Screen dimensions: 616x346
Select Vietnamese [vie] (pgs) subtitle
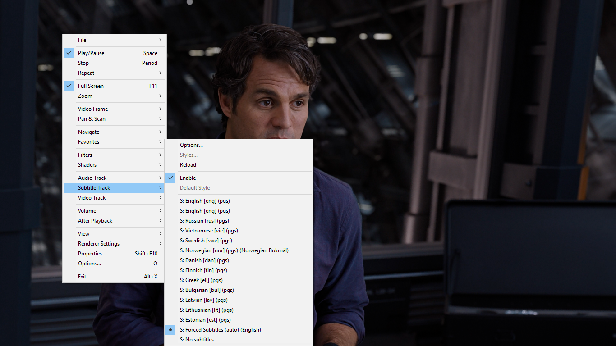pyautogui.click(x=239, y=231)
